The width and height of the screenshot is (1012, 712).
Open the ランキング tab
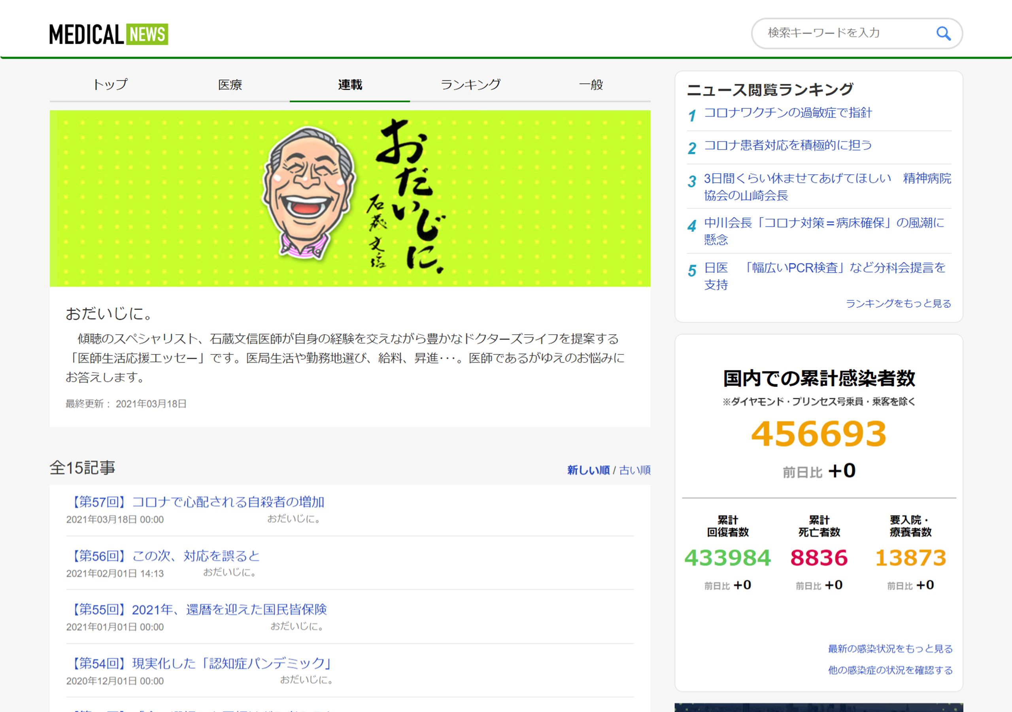tap(470, 84)
